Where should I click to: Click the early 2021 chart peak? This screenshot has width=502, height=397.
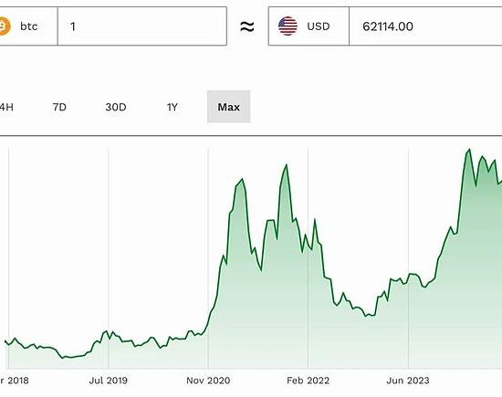[242, 179]
